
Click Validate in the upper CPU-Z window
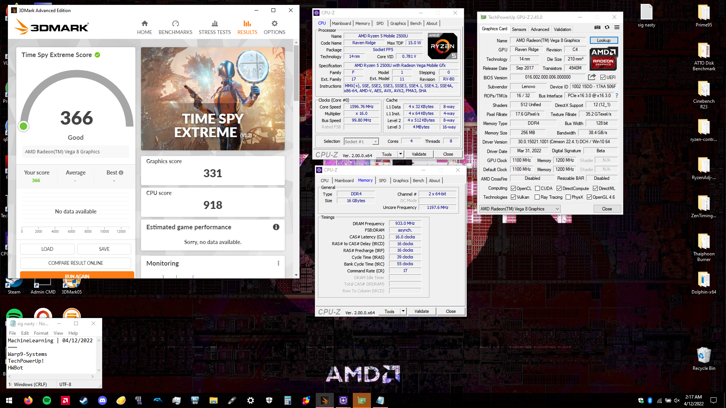[419, 154]
